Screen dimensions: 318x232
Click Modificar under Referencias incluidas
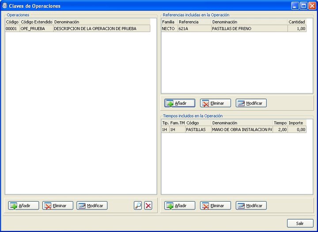[x=251, y=103]
